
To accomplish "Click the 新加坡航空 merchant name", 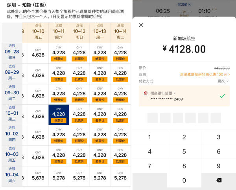I will tap(184, 38).
